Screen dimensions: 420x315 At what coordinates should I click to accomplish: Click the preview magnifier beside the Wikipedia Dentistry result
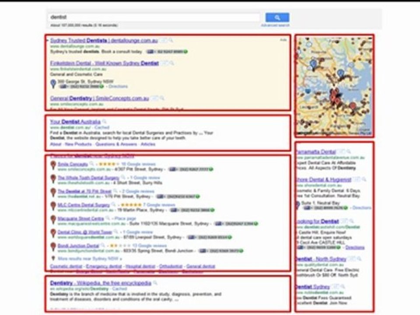coord(155,283)
